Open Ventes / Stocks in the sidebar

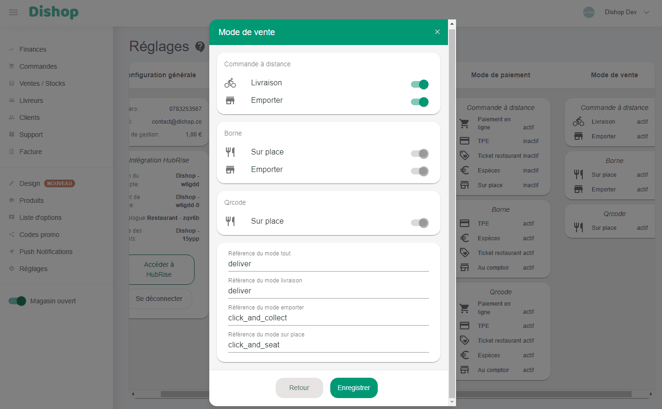42,83
